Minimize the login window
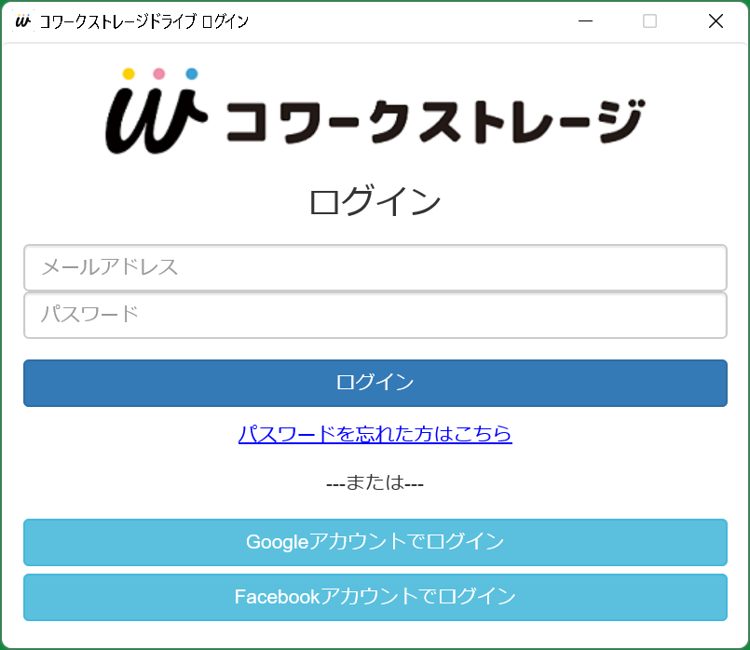Screen dimensions: 750x650 (585, 20)
